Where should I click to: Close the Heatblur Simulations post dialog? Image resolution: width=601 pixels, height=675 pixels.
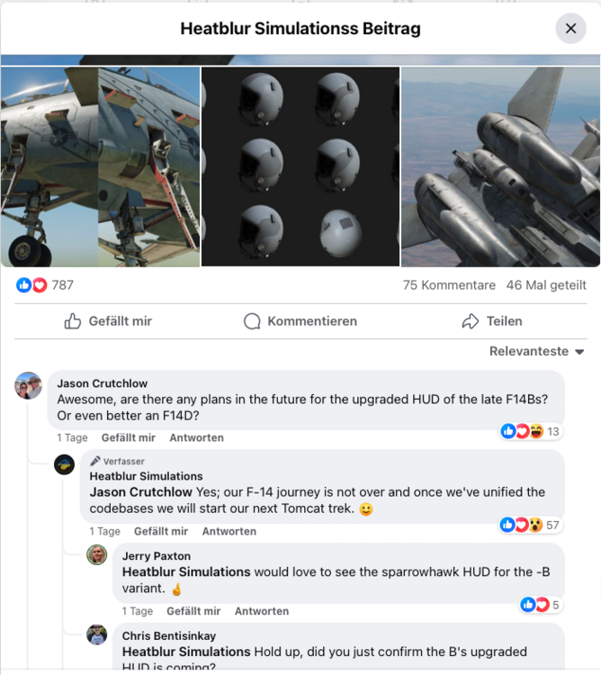(570, 29)
